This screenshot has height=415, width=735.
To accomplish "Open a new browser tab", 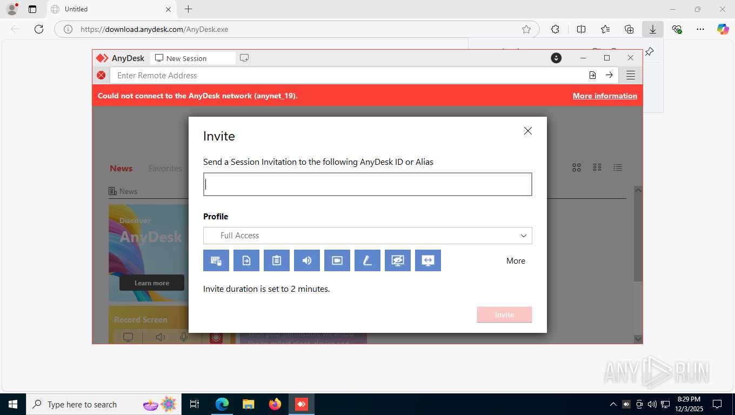I will click(x=188, y=9).
